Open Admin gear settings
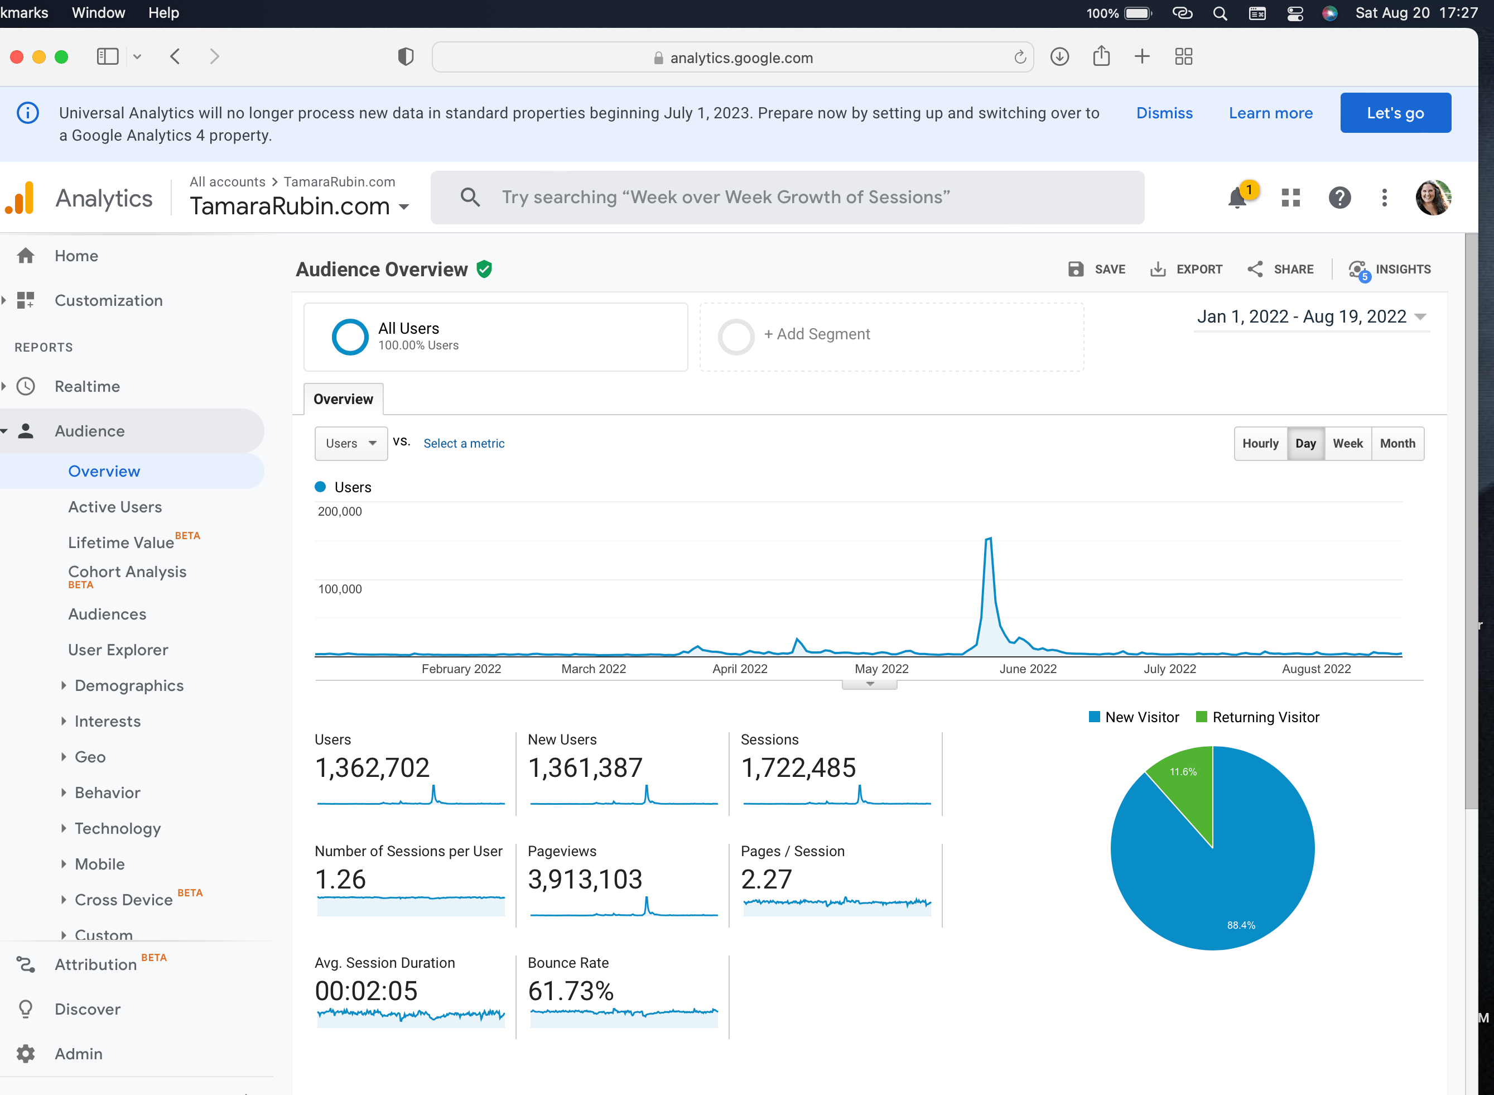 pyautogui.click(x=26, y=1053)
